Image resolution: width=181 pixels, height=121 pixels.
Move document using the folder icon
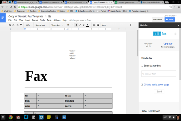(x=50, y=17)
